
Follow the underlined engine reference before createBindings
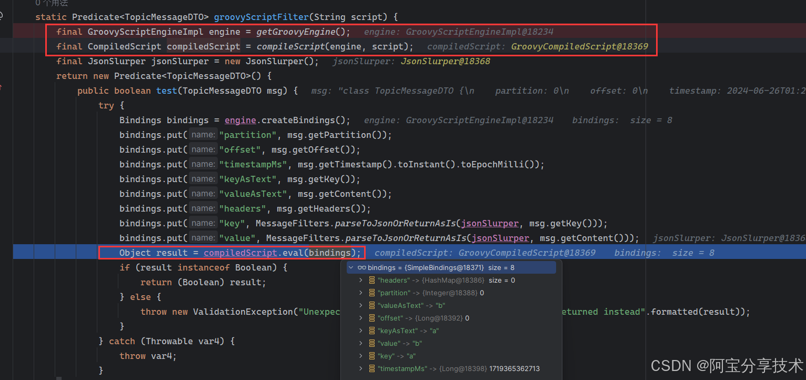[240, 120]
